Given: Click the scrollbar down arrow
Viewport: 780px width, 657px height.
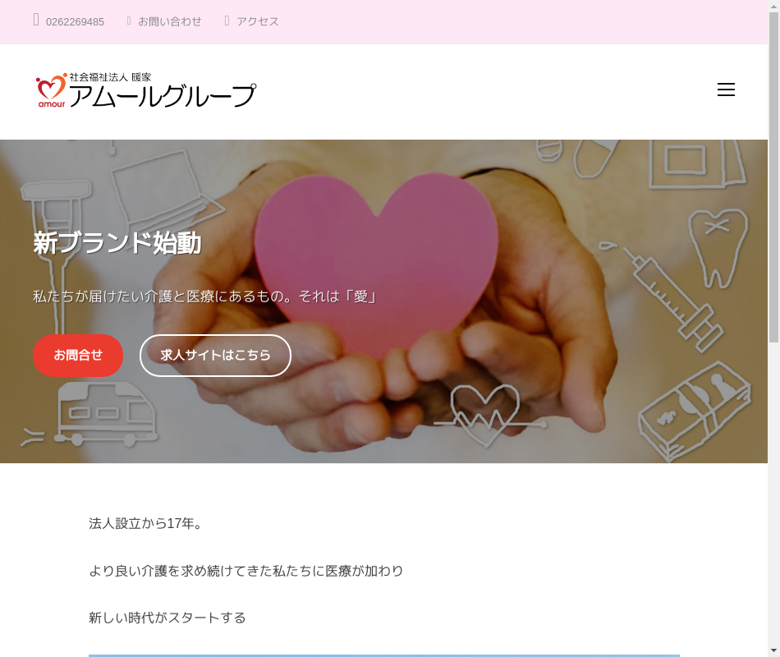Looking at the screenshot, I should pyautogui.click(x=773, y=650).
